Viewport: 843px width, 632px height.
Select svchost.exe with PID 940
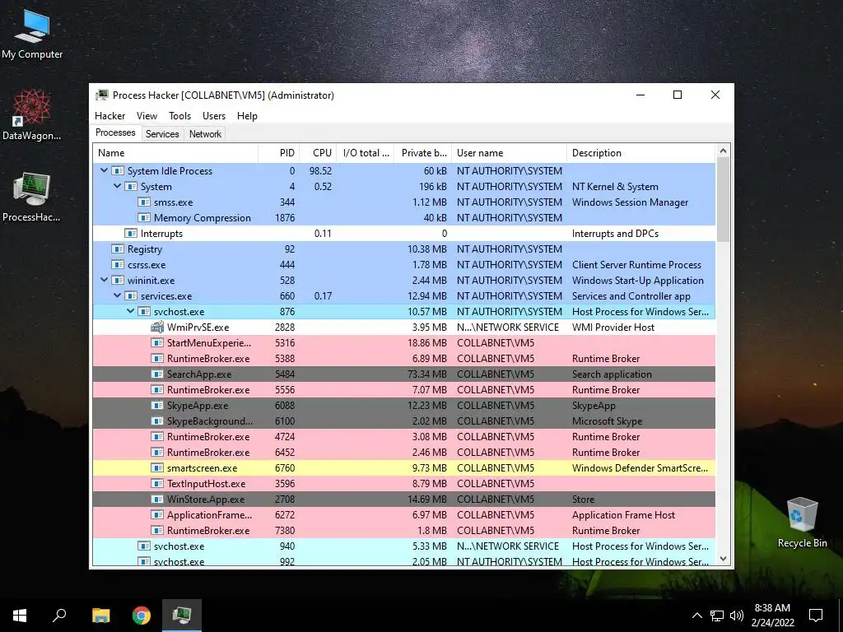click(404, 546)
